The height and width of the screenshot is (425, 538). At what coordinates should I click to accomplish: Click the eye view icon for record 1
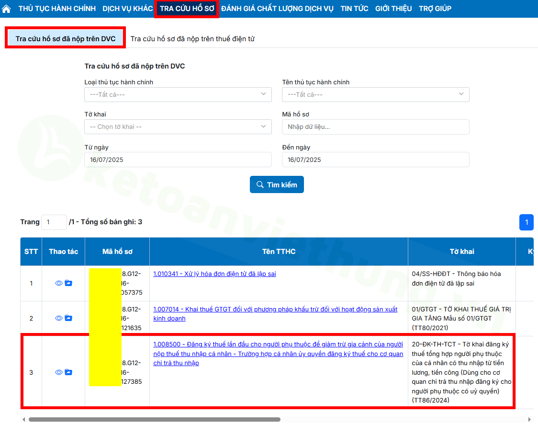coord(58,283)
